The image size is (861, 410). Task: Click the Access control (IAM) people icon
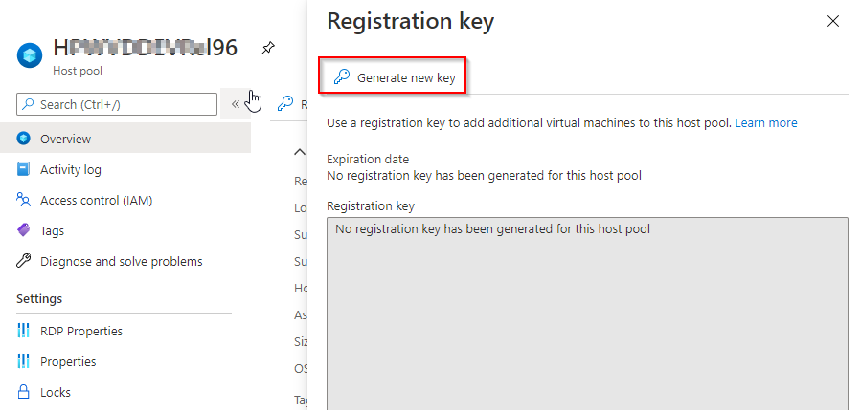(x=24, y=200)
